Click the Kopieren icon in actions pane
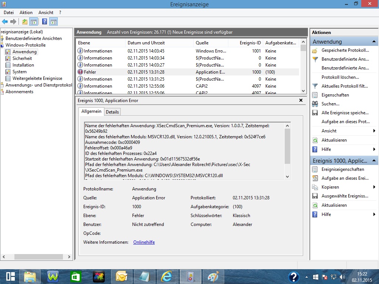 (x=315, y=187)
